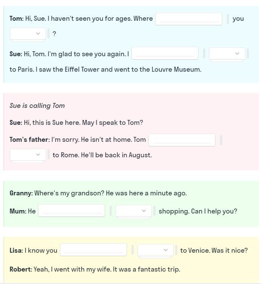Click the "Lisa:" speaker label
This screenshot has width=261, height=284.
16,250
